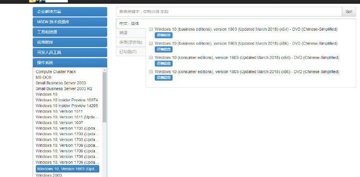Open the 已勾选(0) tab
This screenshot has height=177, width=360.
(x=131, y=52)
